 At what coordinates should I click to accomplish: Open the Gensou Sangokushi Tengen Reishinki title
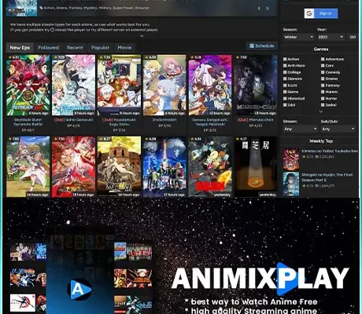210,122
